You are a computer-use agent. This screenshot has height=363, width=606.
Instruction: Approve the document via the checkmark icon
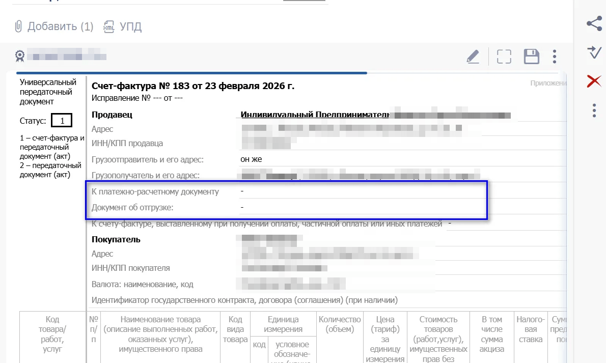click(x=594, y=52)
